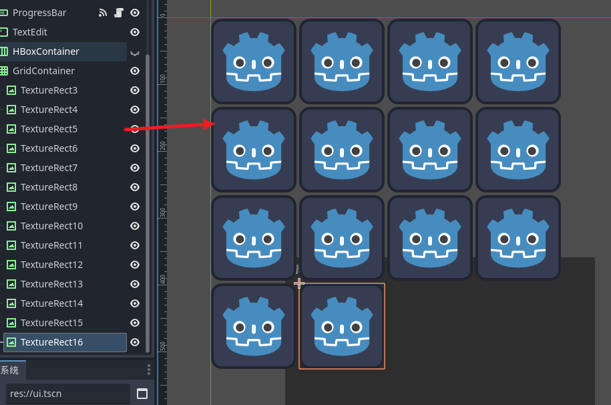The image size is (611, 405).
Task: Hide TextureRect7 using its eye icon
Action: (x=135, y=168)
